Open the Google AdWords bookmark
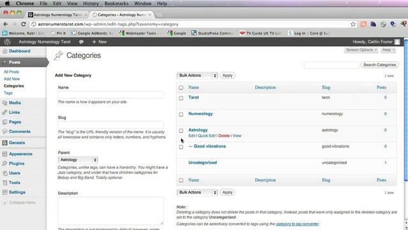The image size is (408, 230). click(x=92, y=33)
